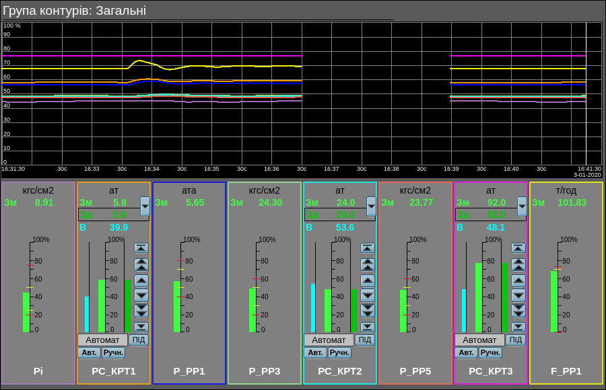Switch PC_KPT1 to Авт. mode
The height and width of the screenshot is (390, 606).
point(89,352)
